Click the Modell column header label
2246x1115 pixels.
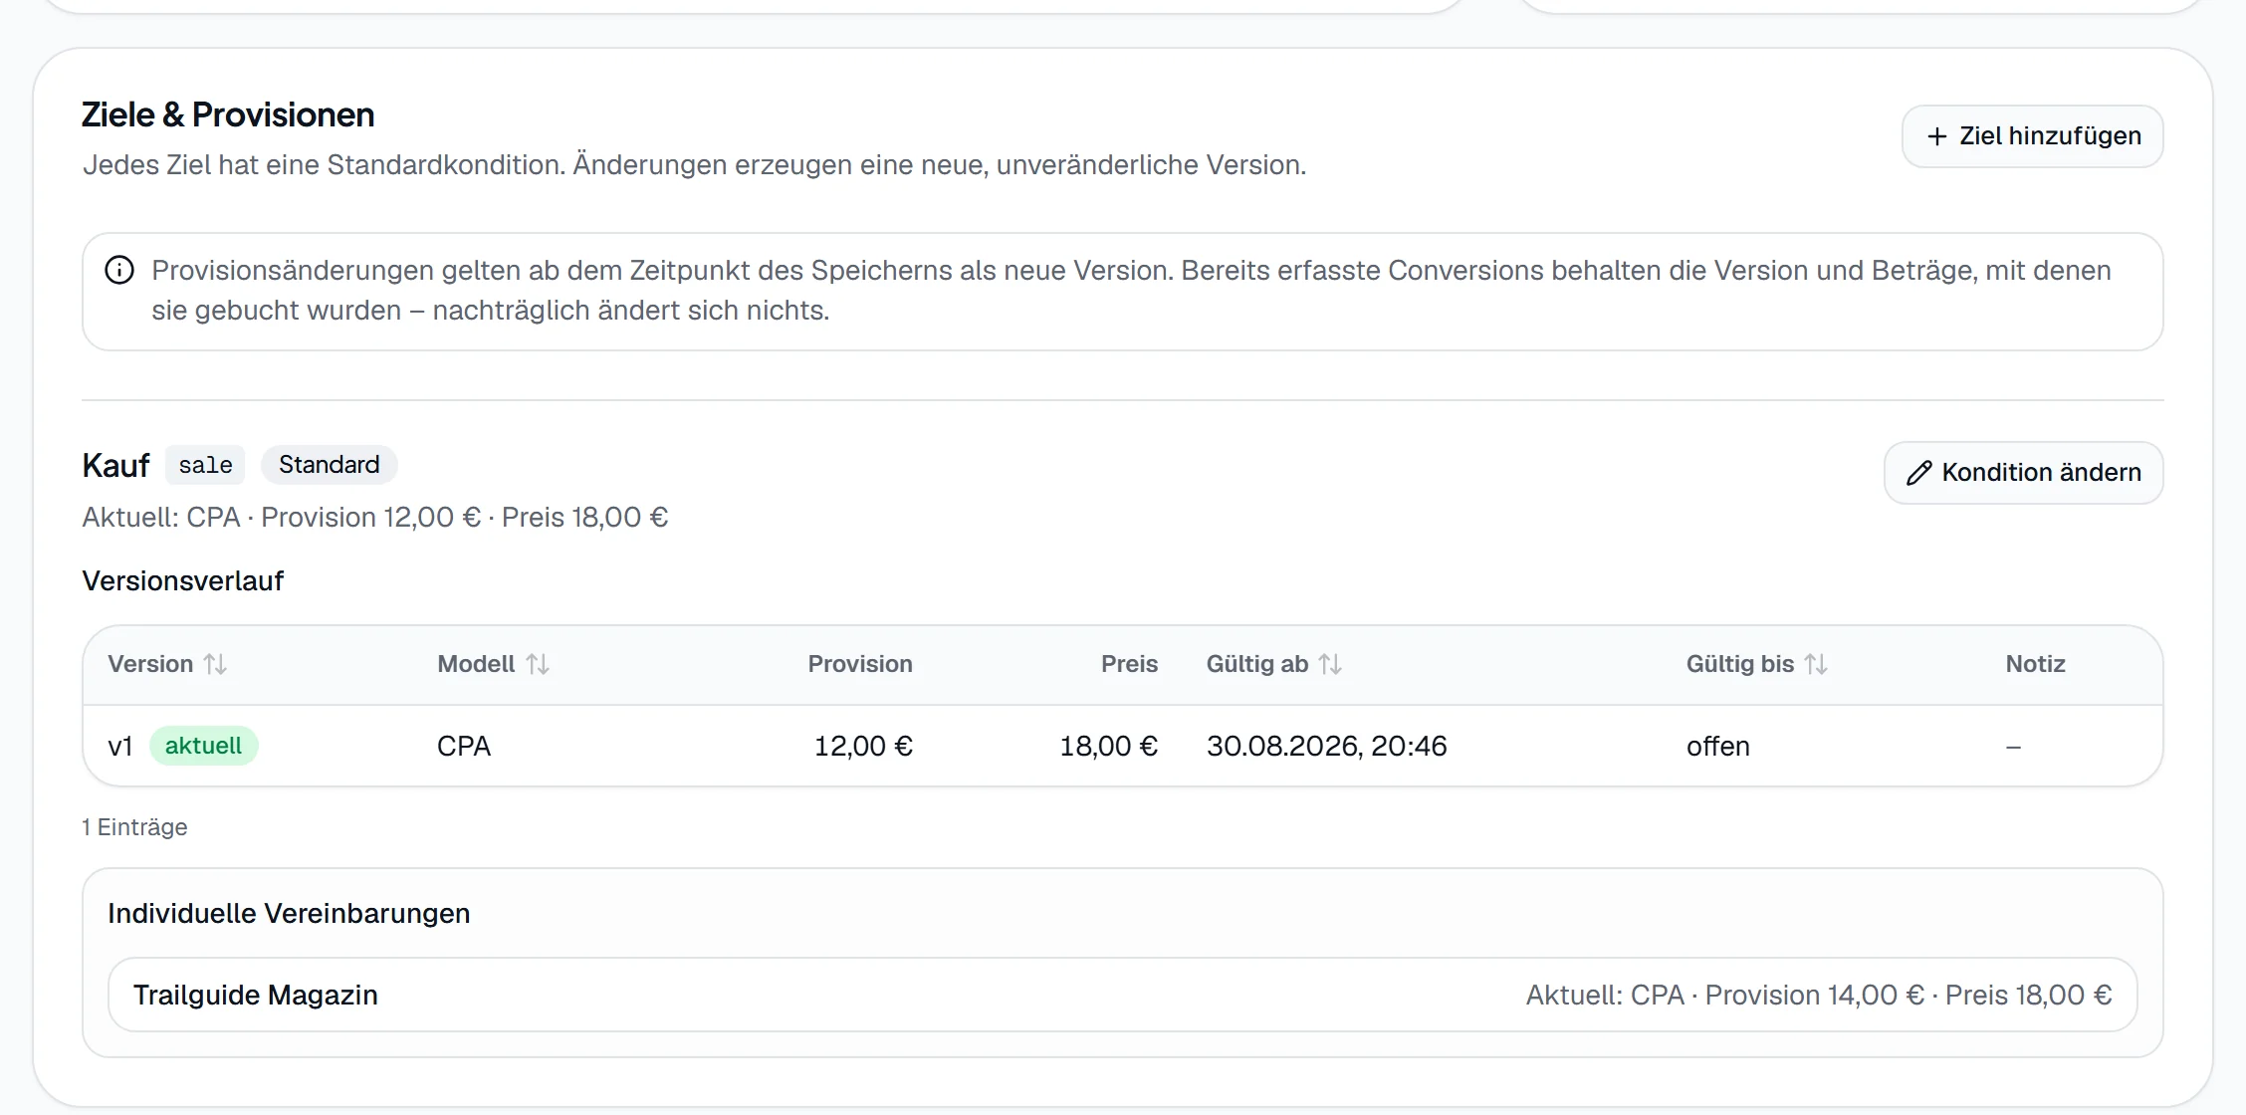476,664
